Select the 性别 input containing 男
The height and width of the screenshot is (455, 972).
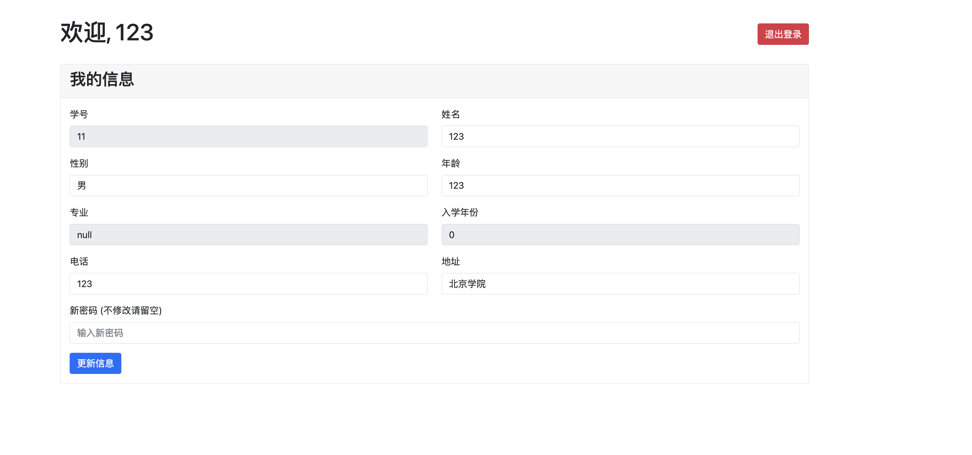click(x=248, y=185)
